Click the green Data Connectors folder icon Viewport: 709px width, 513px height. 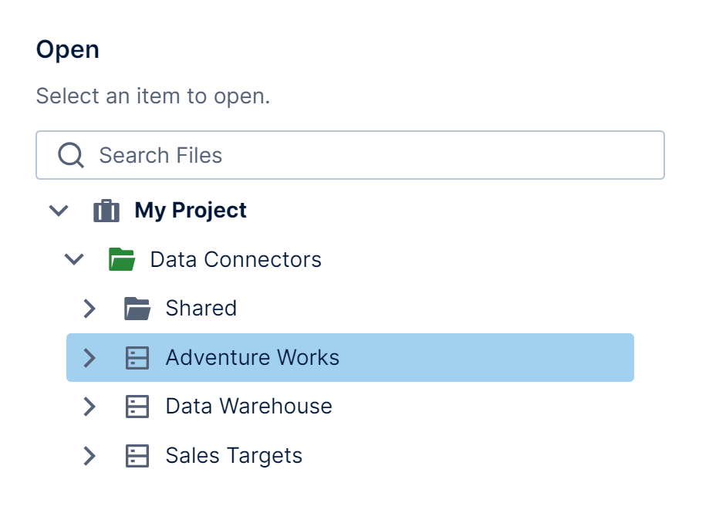[122, 259]
